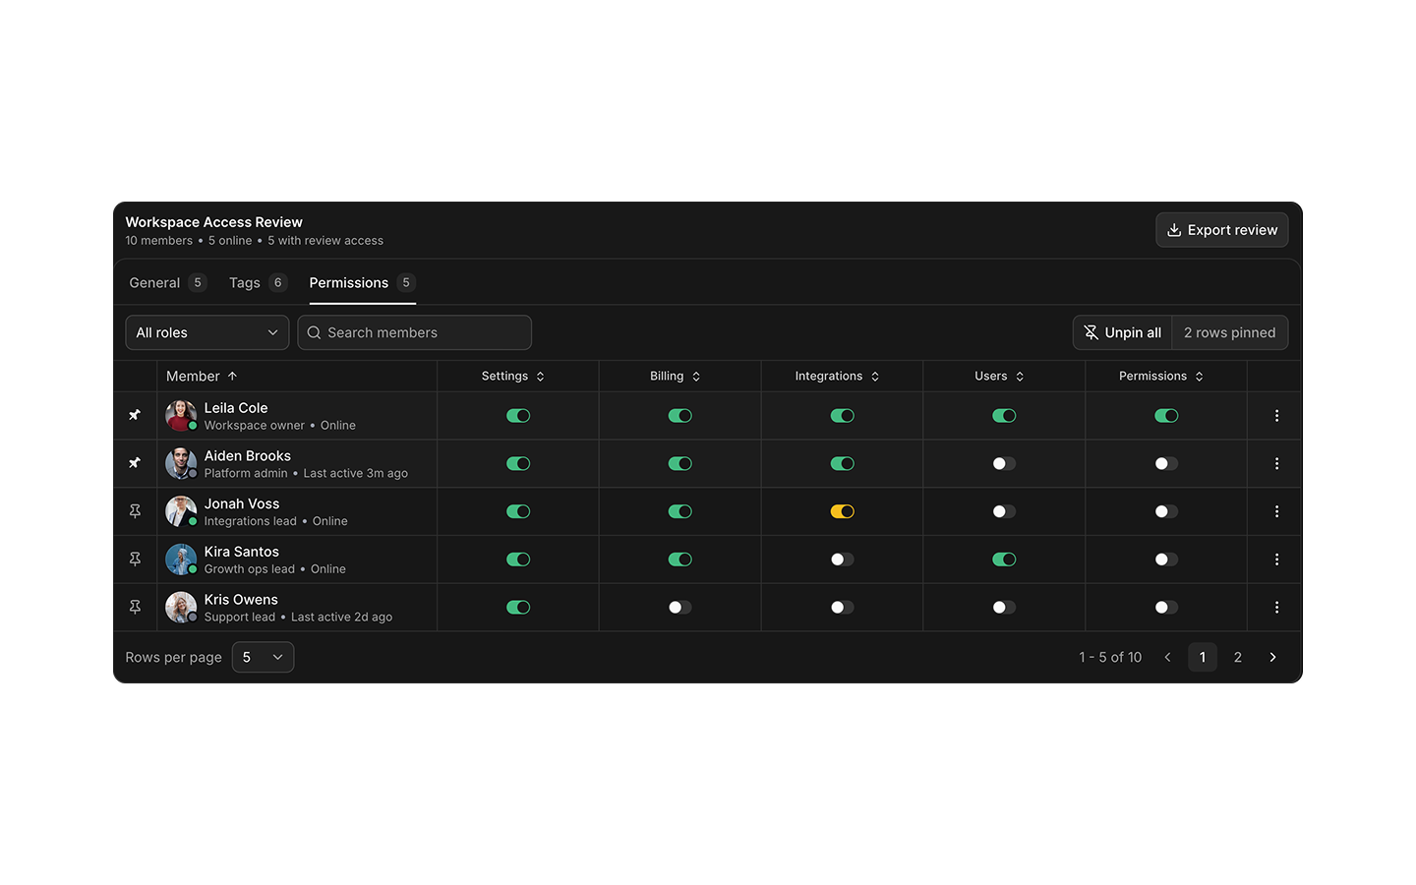The width and height of the screenshot is (1416, 885).
Task: Click the Leila Cole name
Action: (x=236, y=408)
